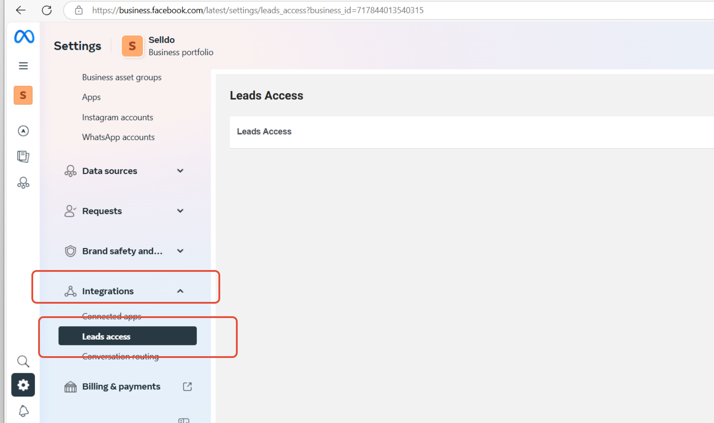This screenshot has width=714, height=423.
Task: Open Conversation routing
Action: [x=120, y=356]
